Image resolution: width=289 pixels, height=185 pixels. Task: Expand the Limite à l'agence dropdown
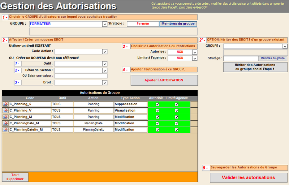pos(195,58)
